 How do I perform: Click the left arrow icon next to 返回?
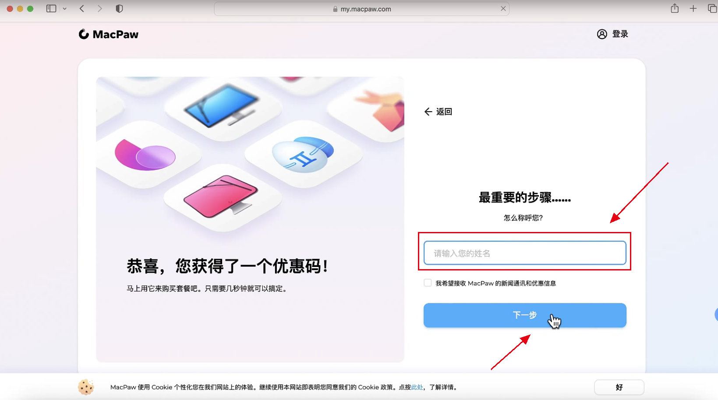pos(428,112)
